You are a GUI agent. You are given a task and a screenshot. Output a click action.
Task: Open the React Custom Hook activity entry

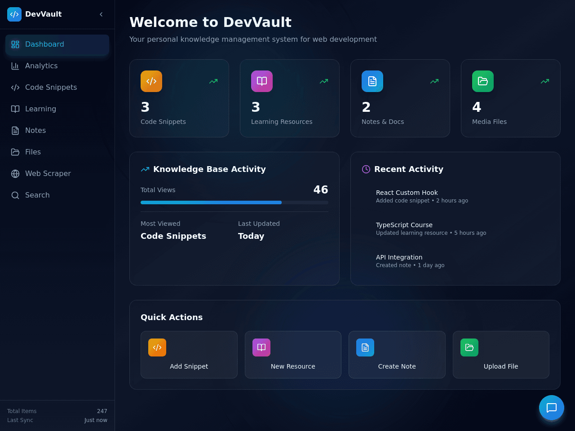pos(456,196)
